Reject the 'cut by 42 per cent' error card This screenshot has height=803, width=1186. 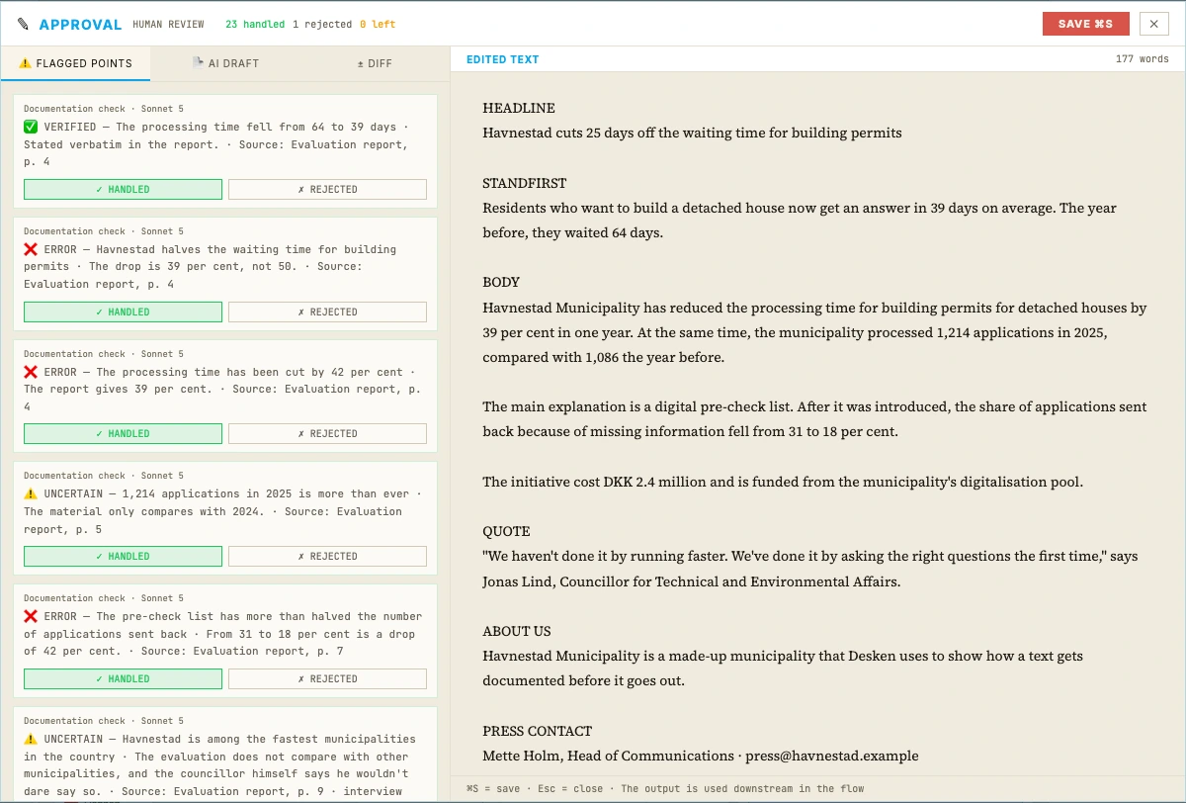click(327, 433)
